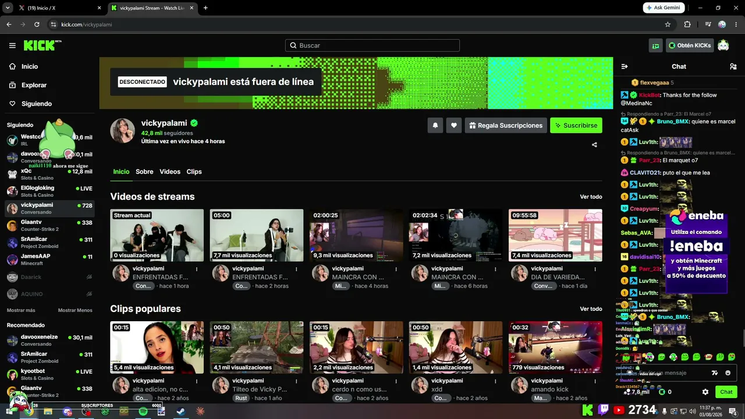Open the Chrome profile avatar
Viewport: 745px width, 419px height.
click(722, 24)
